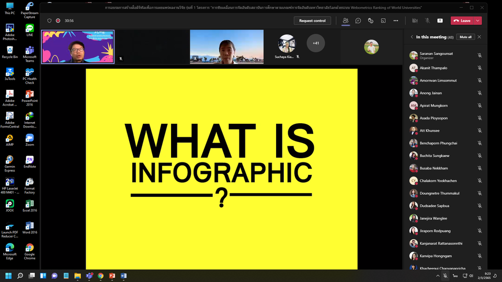This screenshot has height=282, width=502.
Task: Click the mic icon for Apirat Mungkorn
Action: click(480, 105)
